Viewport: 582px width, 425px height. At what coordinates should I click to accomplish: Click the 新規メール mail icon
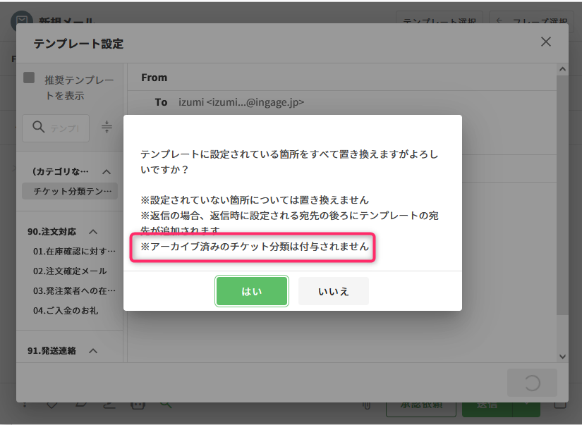click(x=23, y=22)
